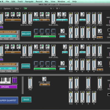
Task: Click the SUPER QUARTET button
Action: [x=9, y=100]
